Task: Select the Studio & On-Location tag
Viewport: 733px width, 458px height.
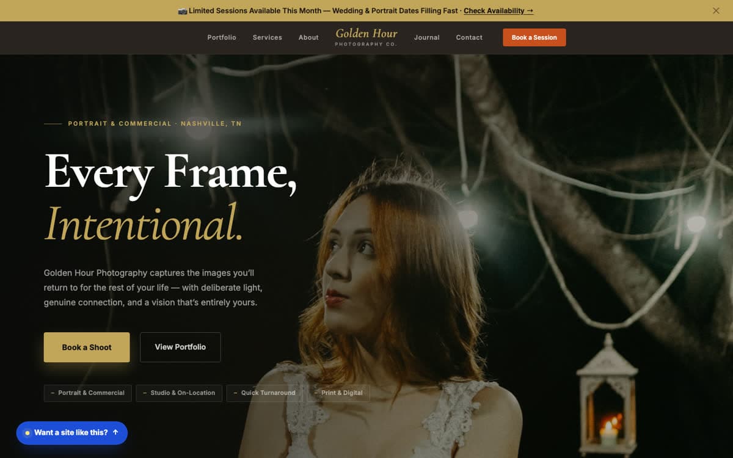Action: pos(179,393)
